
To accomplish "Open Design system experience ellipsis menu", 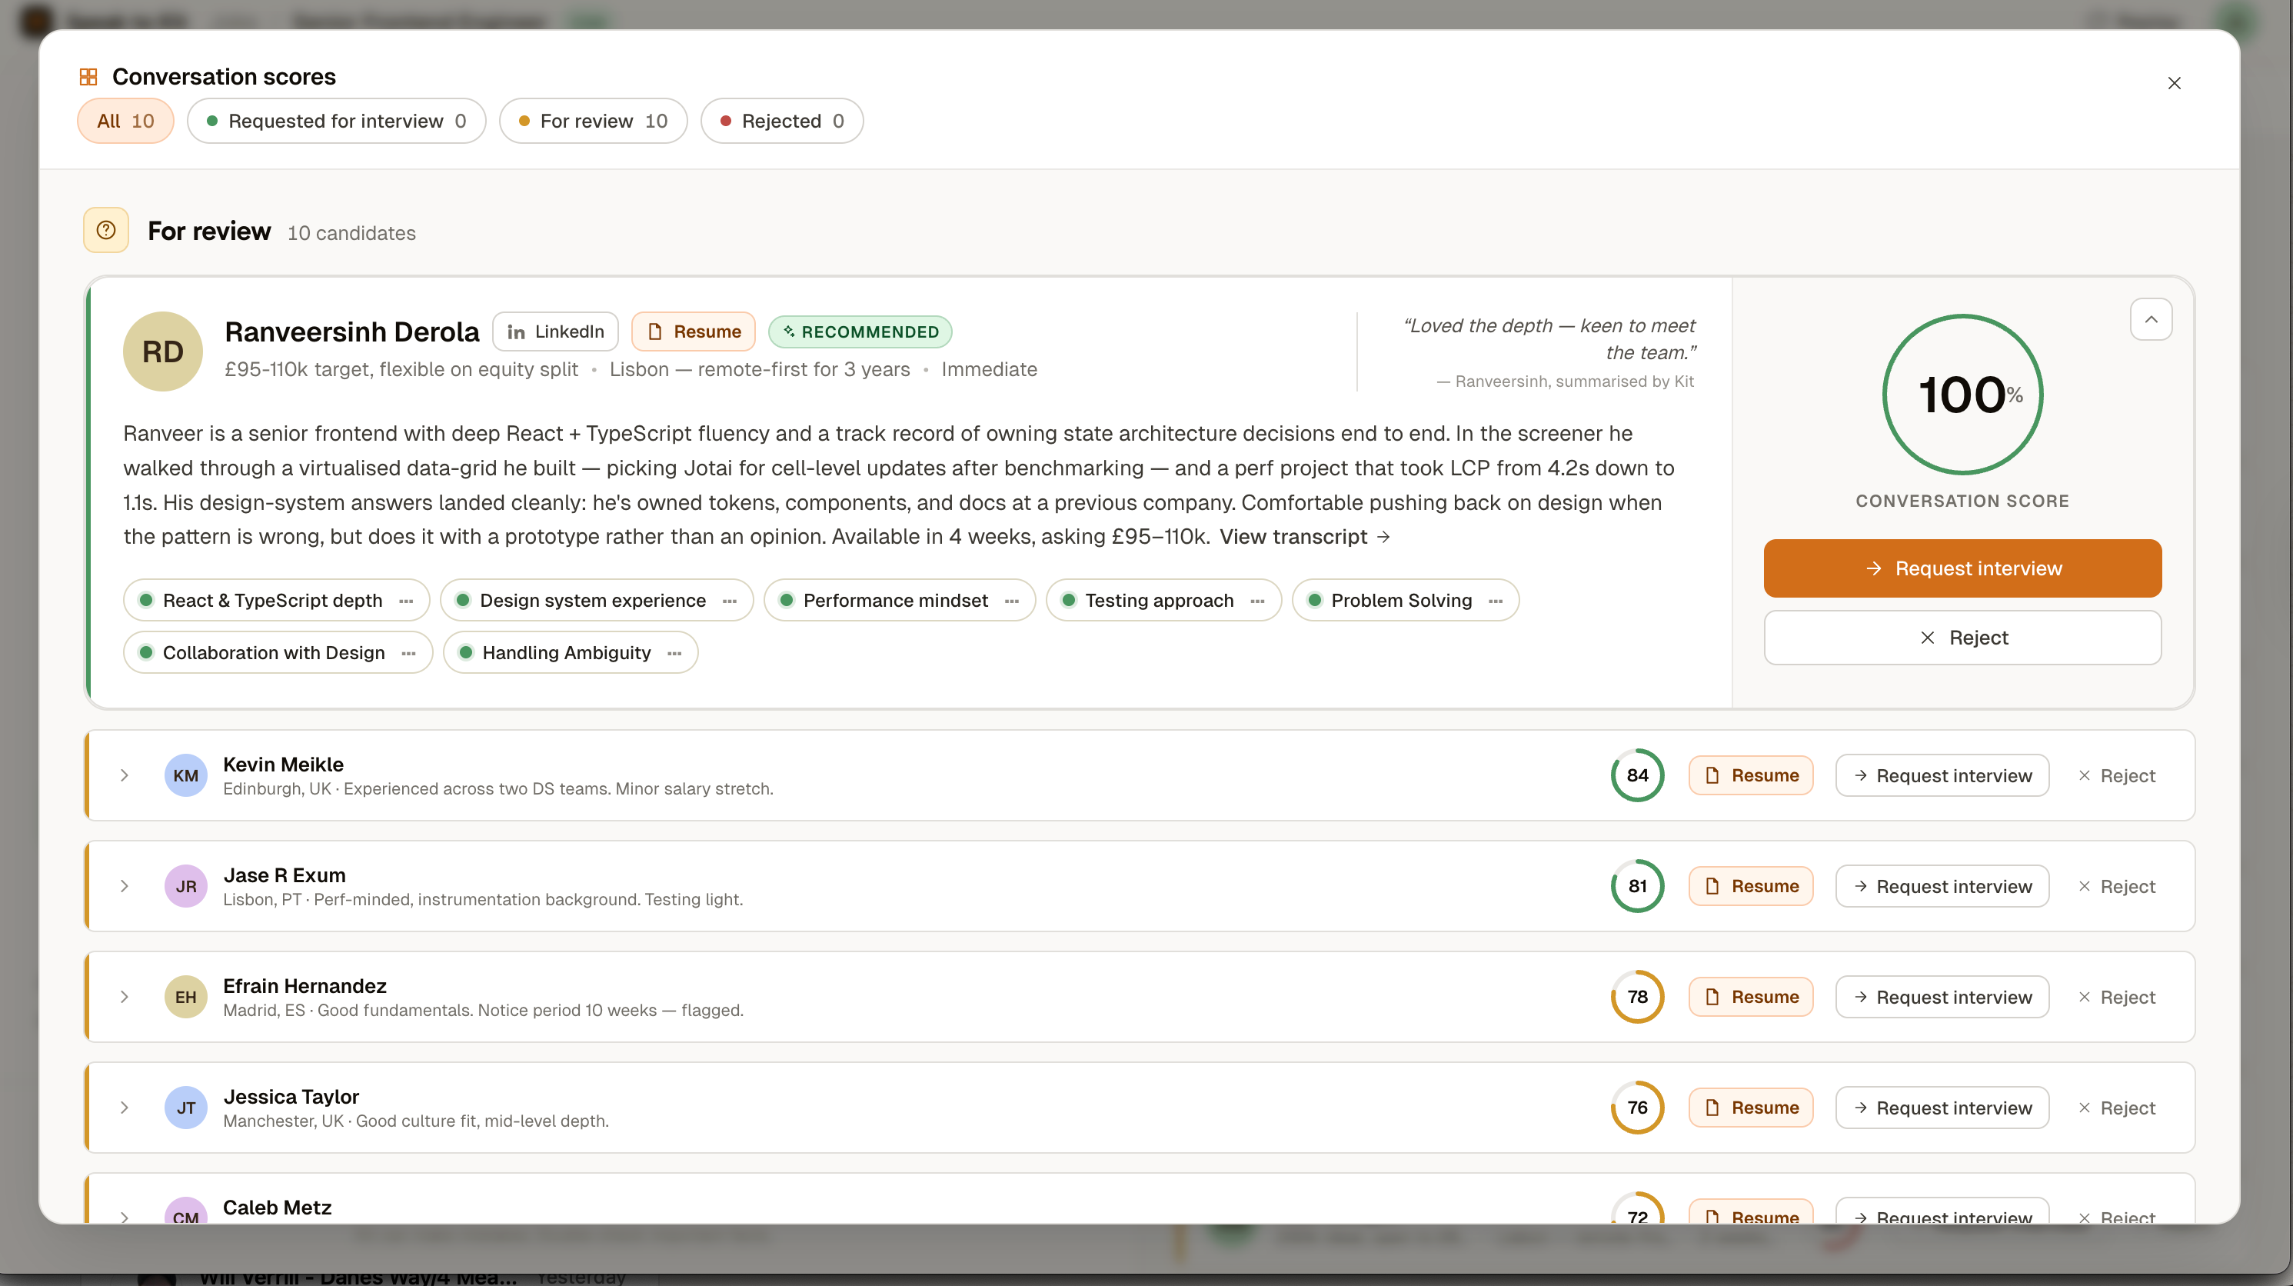I will point(730,600).
